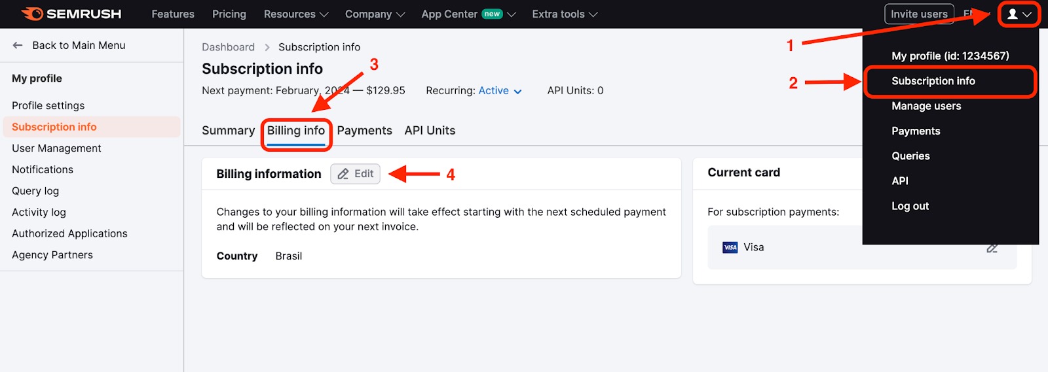Image resolution: width=1048 pixels, height=372 pixels.
Task: Click the My profile sidebar heading
Action: (37, 78)
